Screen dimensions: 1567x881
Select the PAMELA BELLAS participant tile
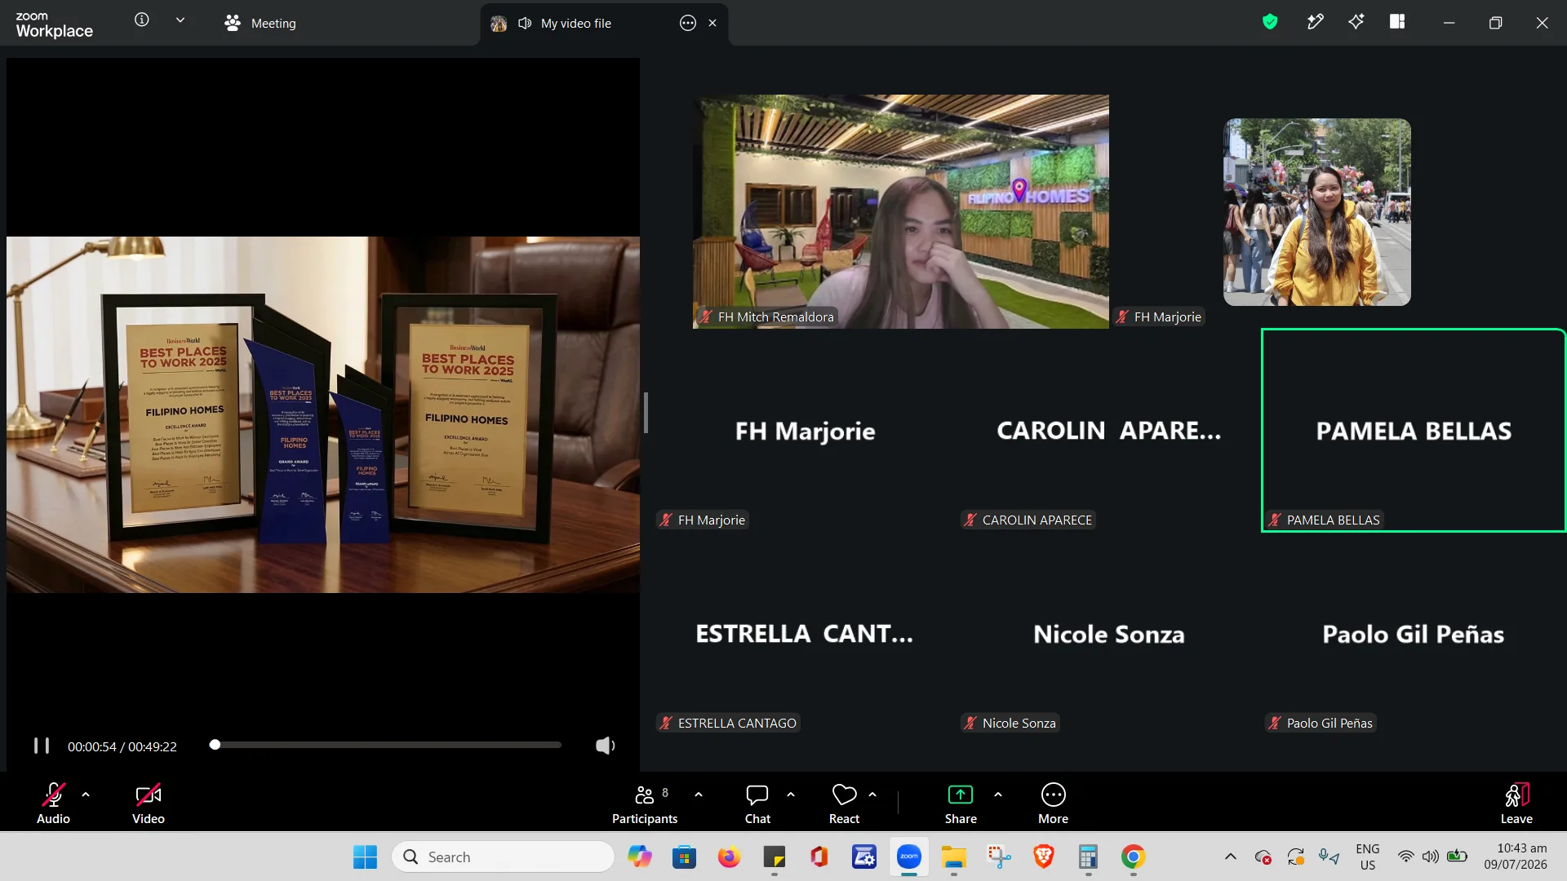tap(1414, 431)
